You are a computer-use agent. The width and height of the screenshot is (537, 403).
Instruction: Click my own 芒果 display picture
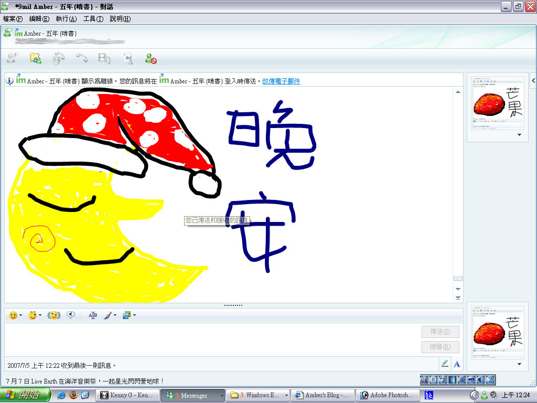click(498, 333)
